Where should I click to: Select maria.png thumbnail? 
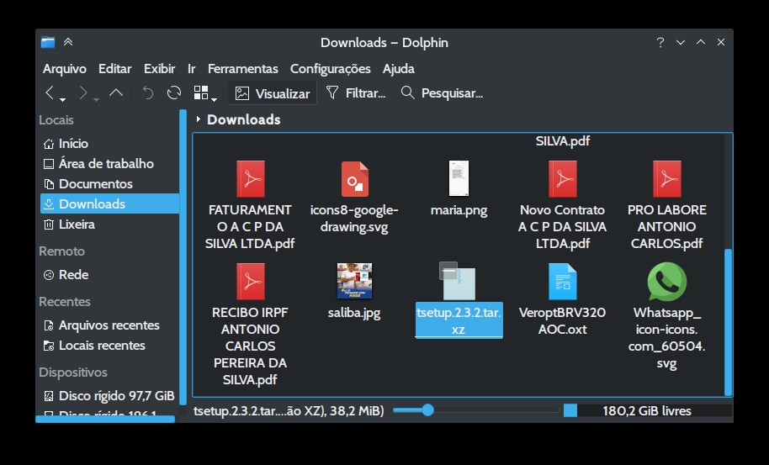pos(459,179)
